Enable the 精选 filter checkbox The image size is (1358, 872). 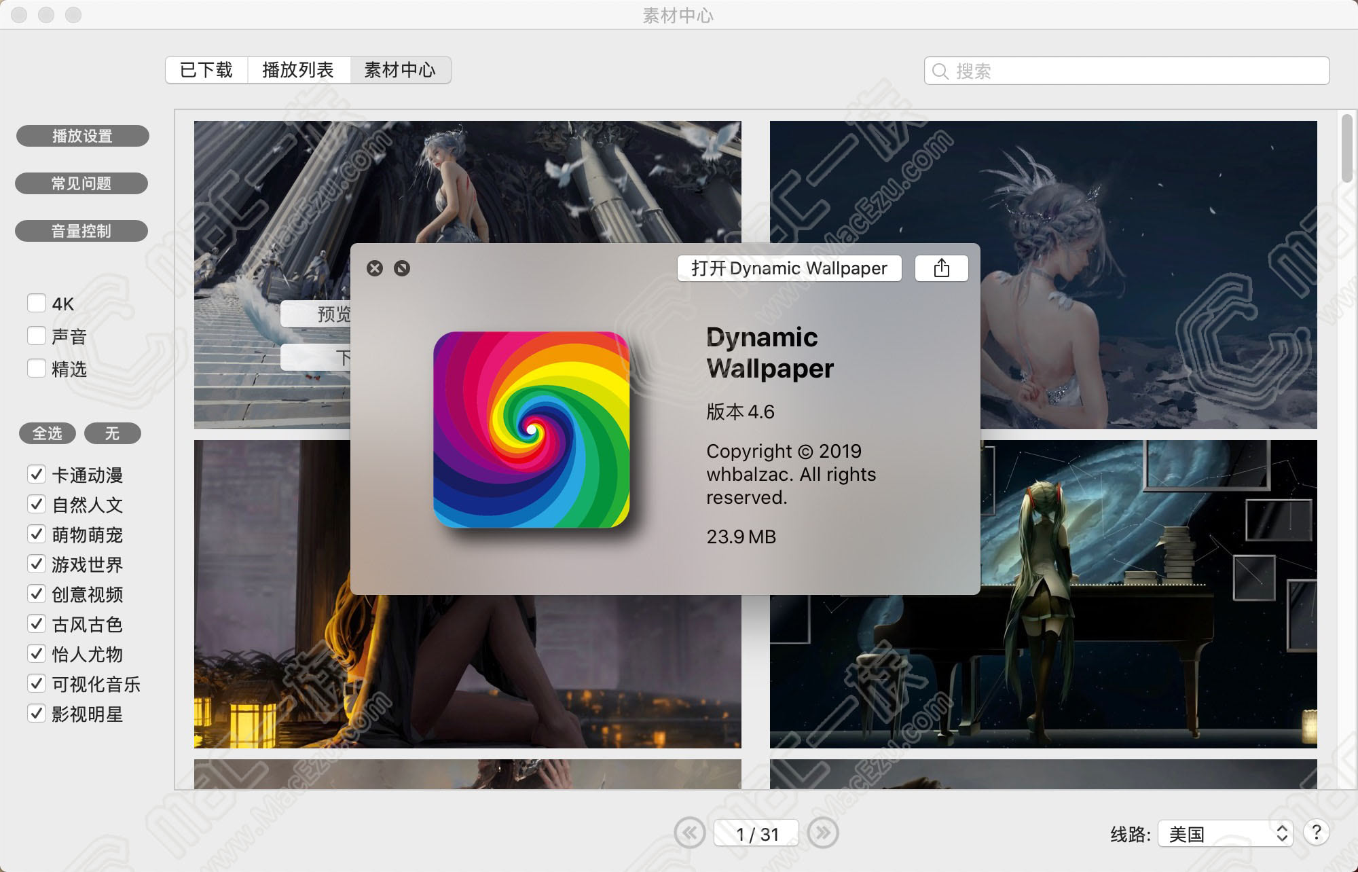37,368
